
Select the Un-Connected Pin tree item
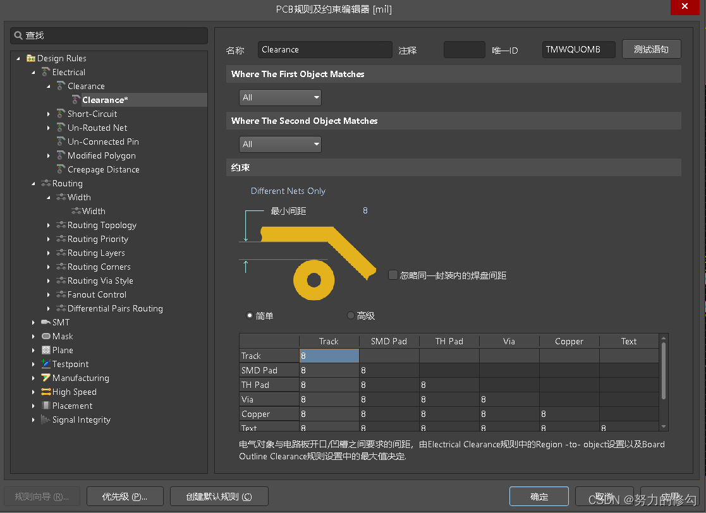coord(103,142)
